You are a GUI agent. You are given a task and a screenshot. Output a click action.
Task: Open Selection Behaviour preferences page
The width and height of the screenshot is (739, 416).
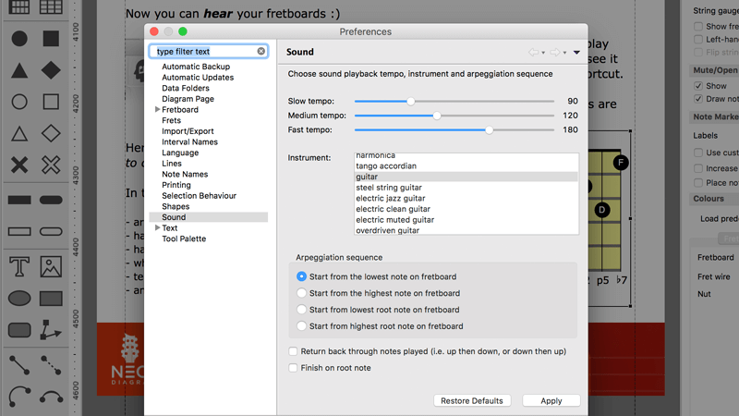tap(199, 196)
